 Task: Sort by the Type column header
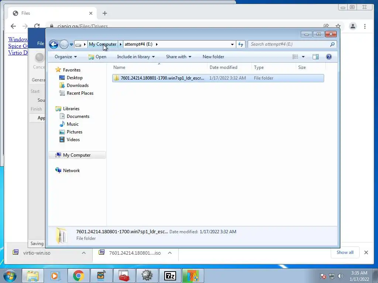(274, 67)
